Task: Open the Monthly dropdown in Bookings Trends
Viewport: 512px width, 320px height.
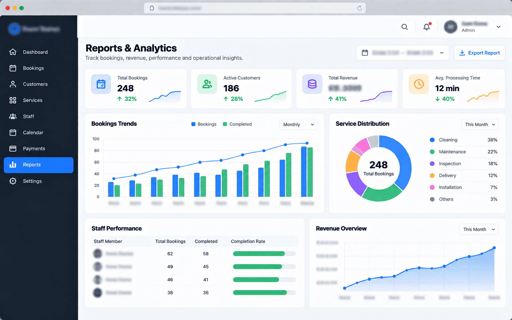Action: point(298,125)
